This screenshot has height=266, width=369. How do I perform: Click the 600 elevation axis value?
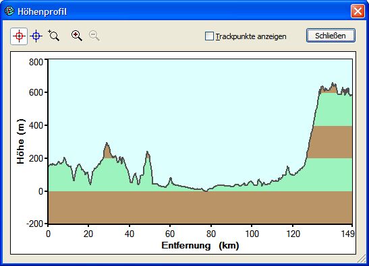pyautogui.click(x=36, y=92)
